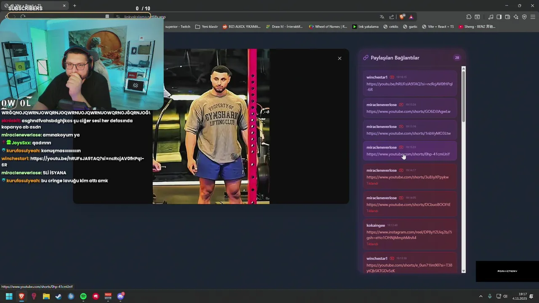The height and width of the screenshot is (303, 539).
Task: Click kokaingee username in links list
Action: pos(376,226)
